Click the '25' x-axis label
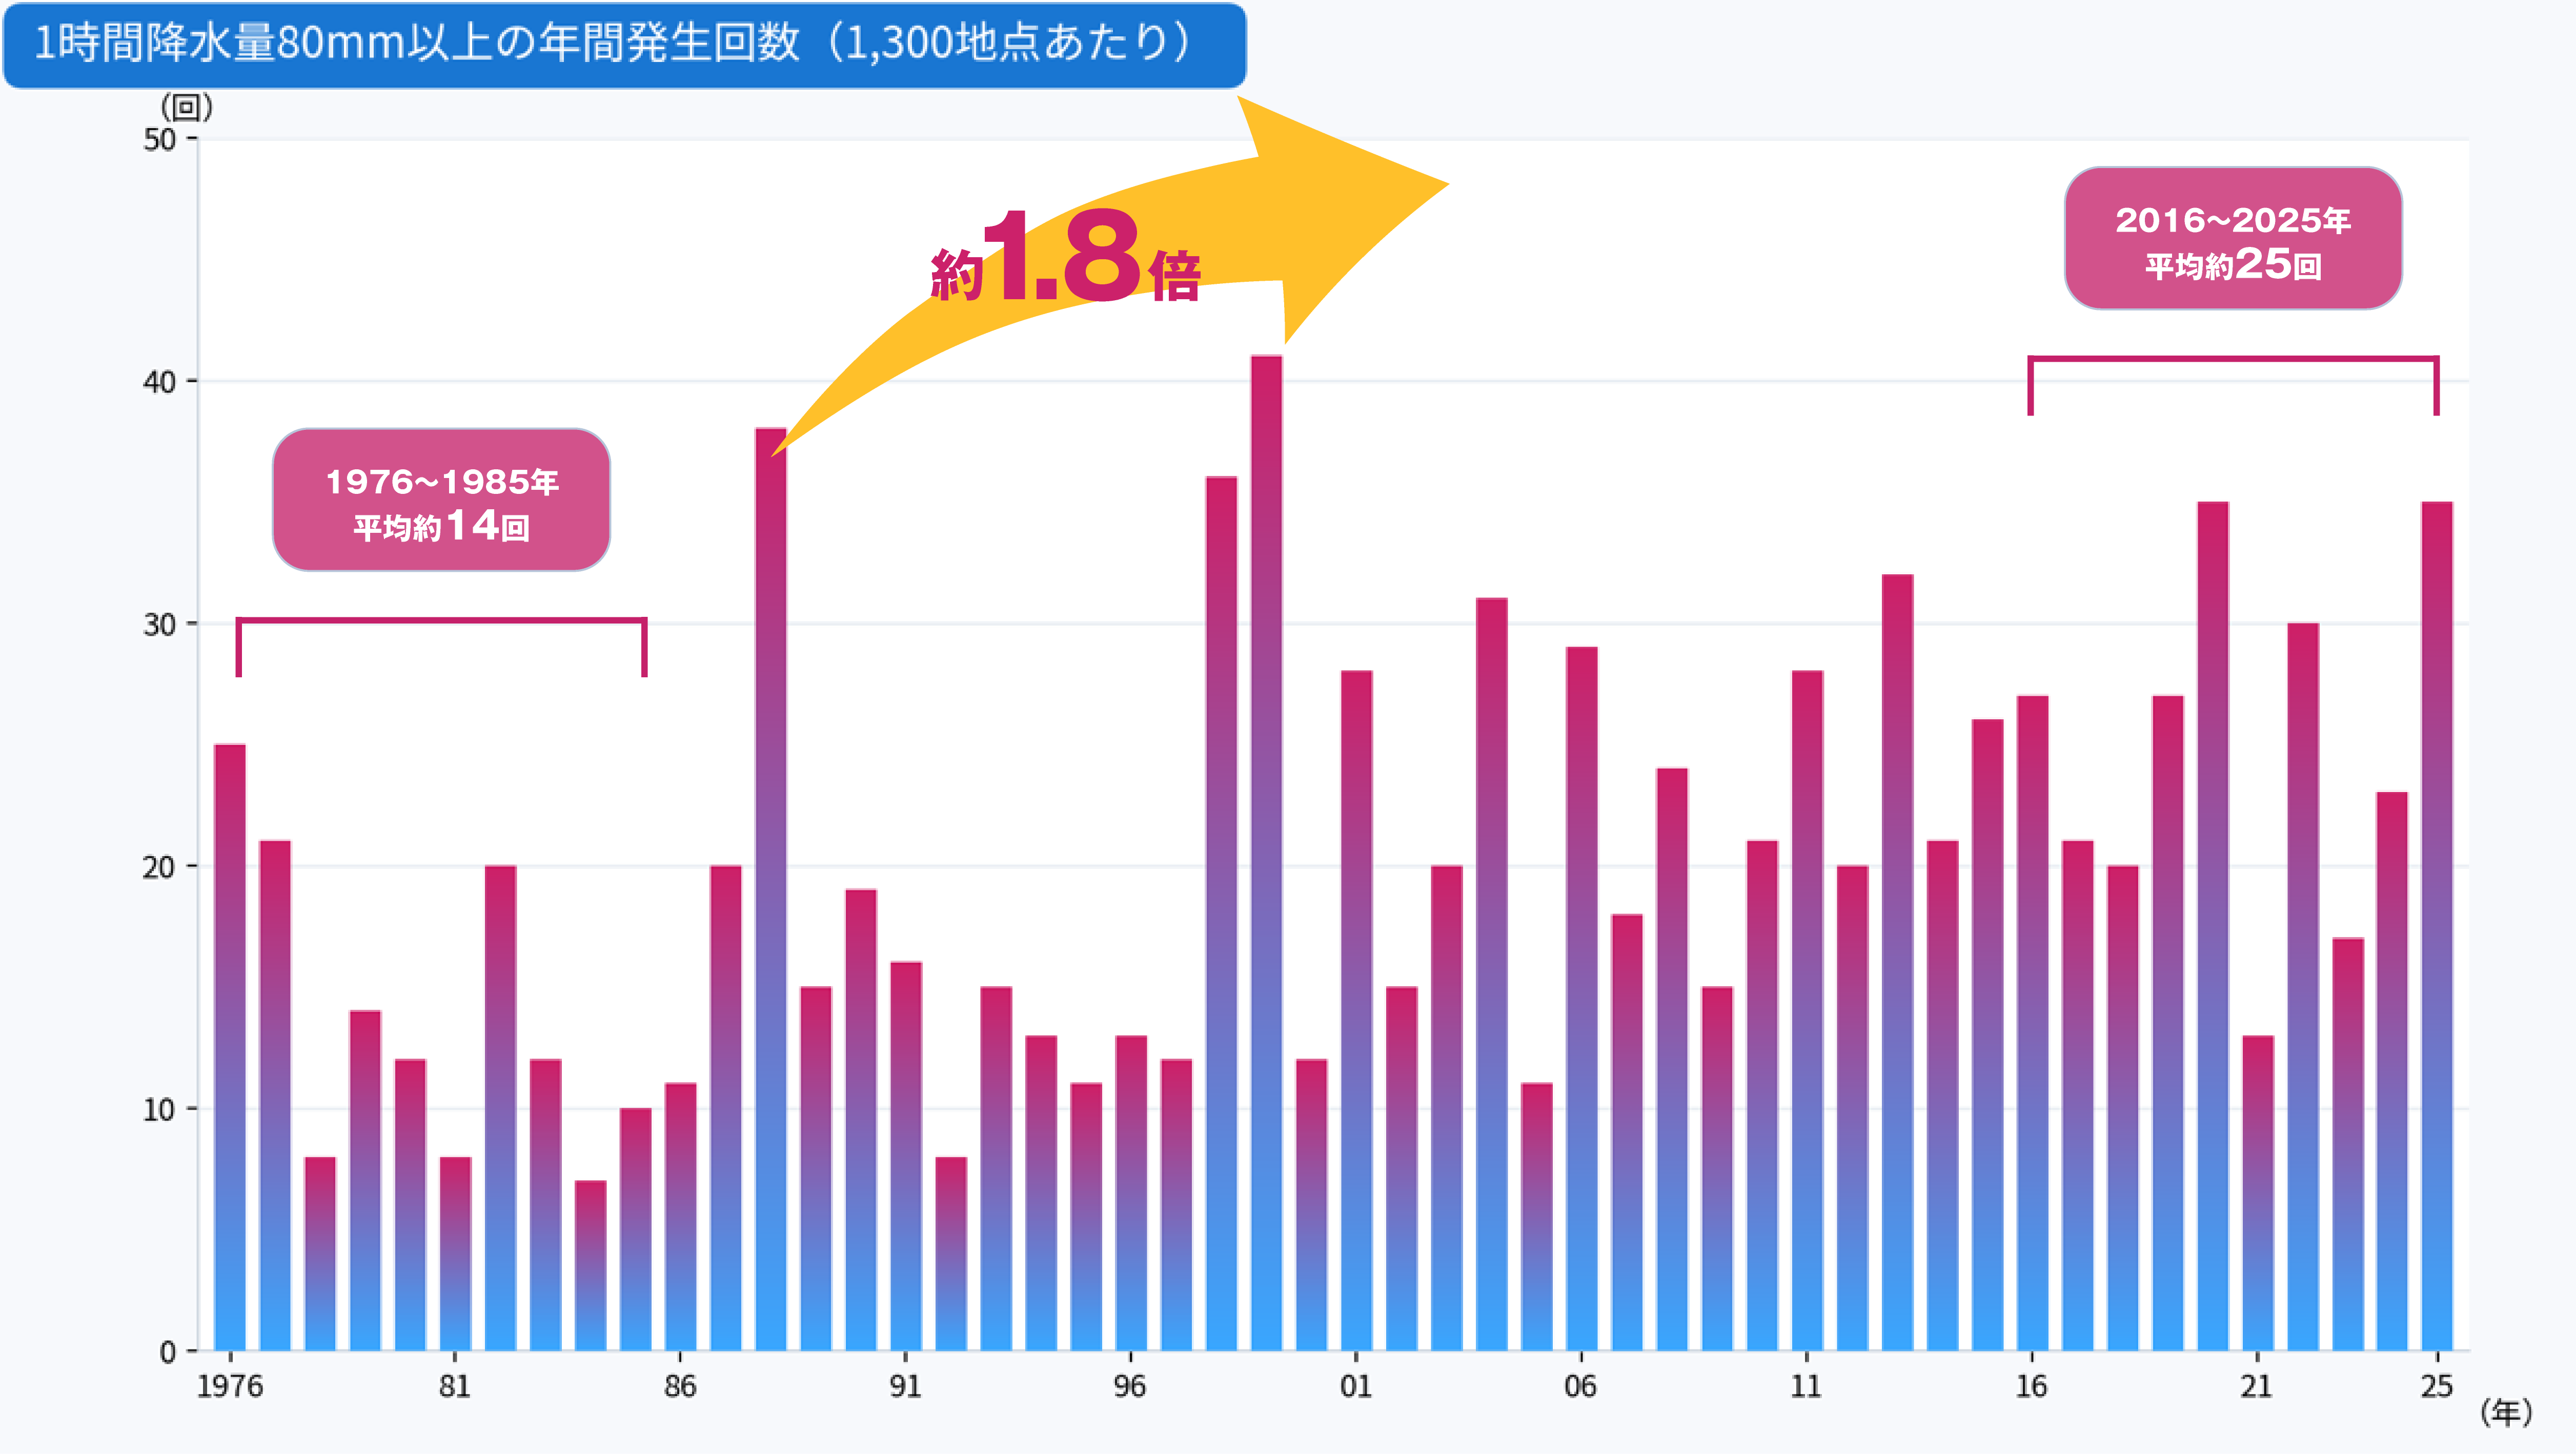 coord(2437,1386)
